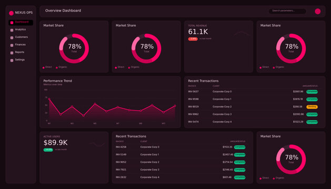The height and width of the screenshot is (189, 331).
Task: Open invoice INV-5149
Action: pos(121,155)
